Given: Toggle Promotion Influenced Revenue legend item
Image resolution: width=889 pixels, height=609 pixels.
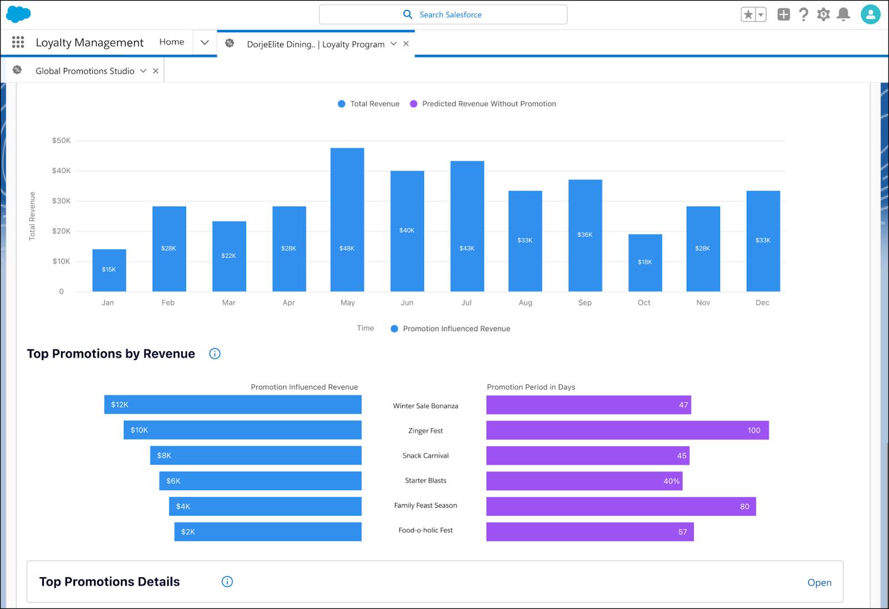Looking at the screenshot, I should pyautogui.click(x=450, y=329).
